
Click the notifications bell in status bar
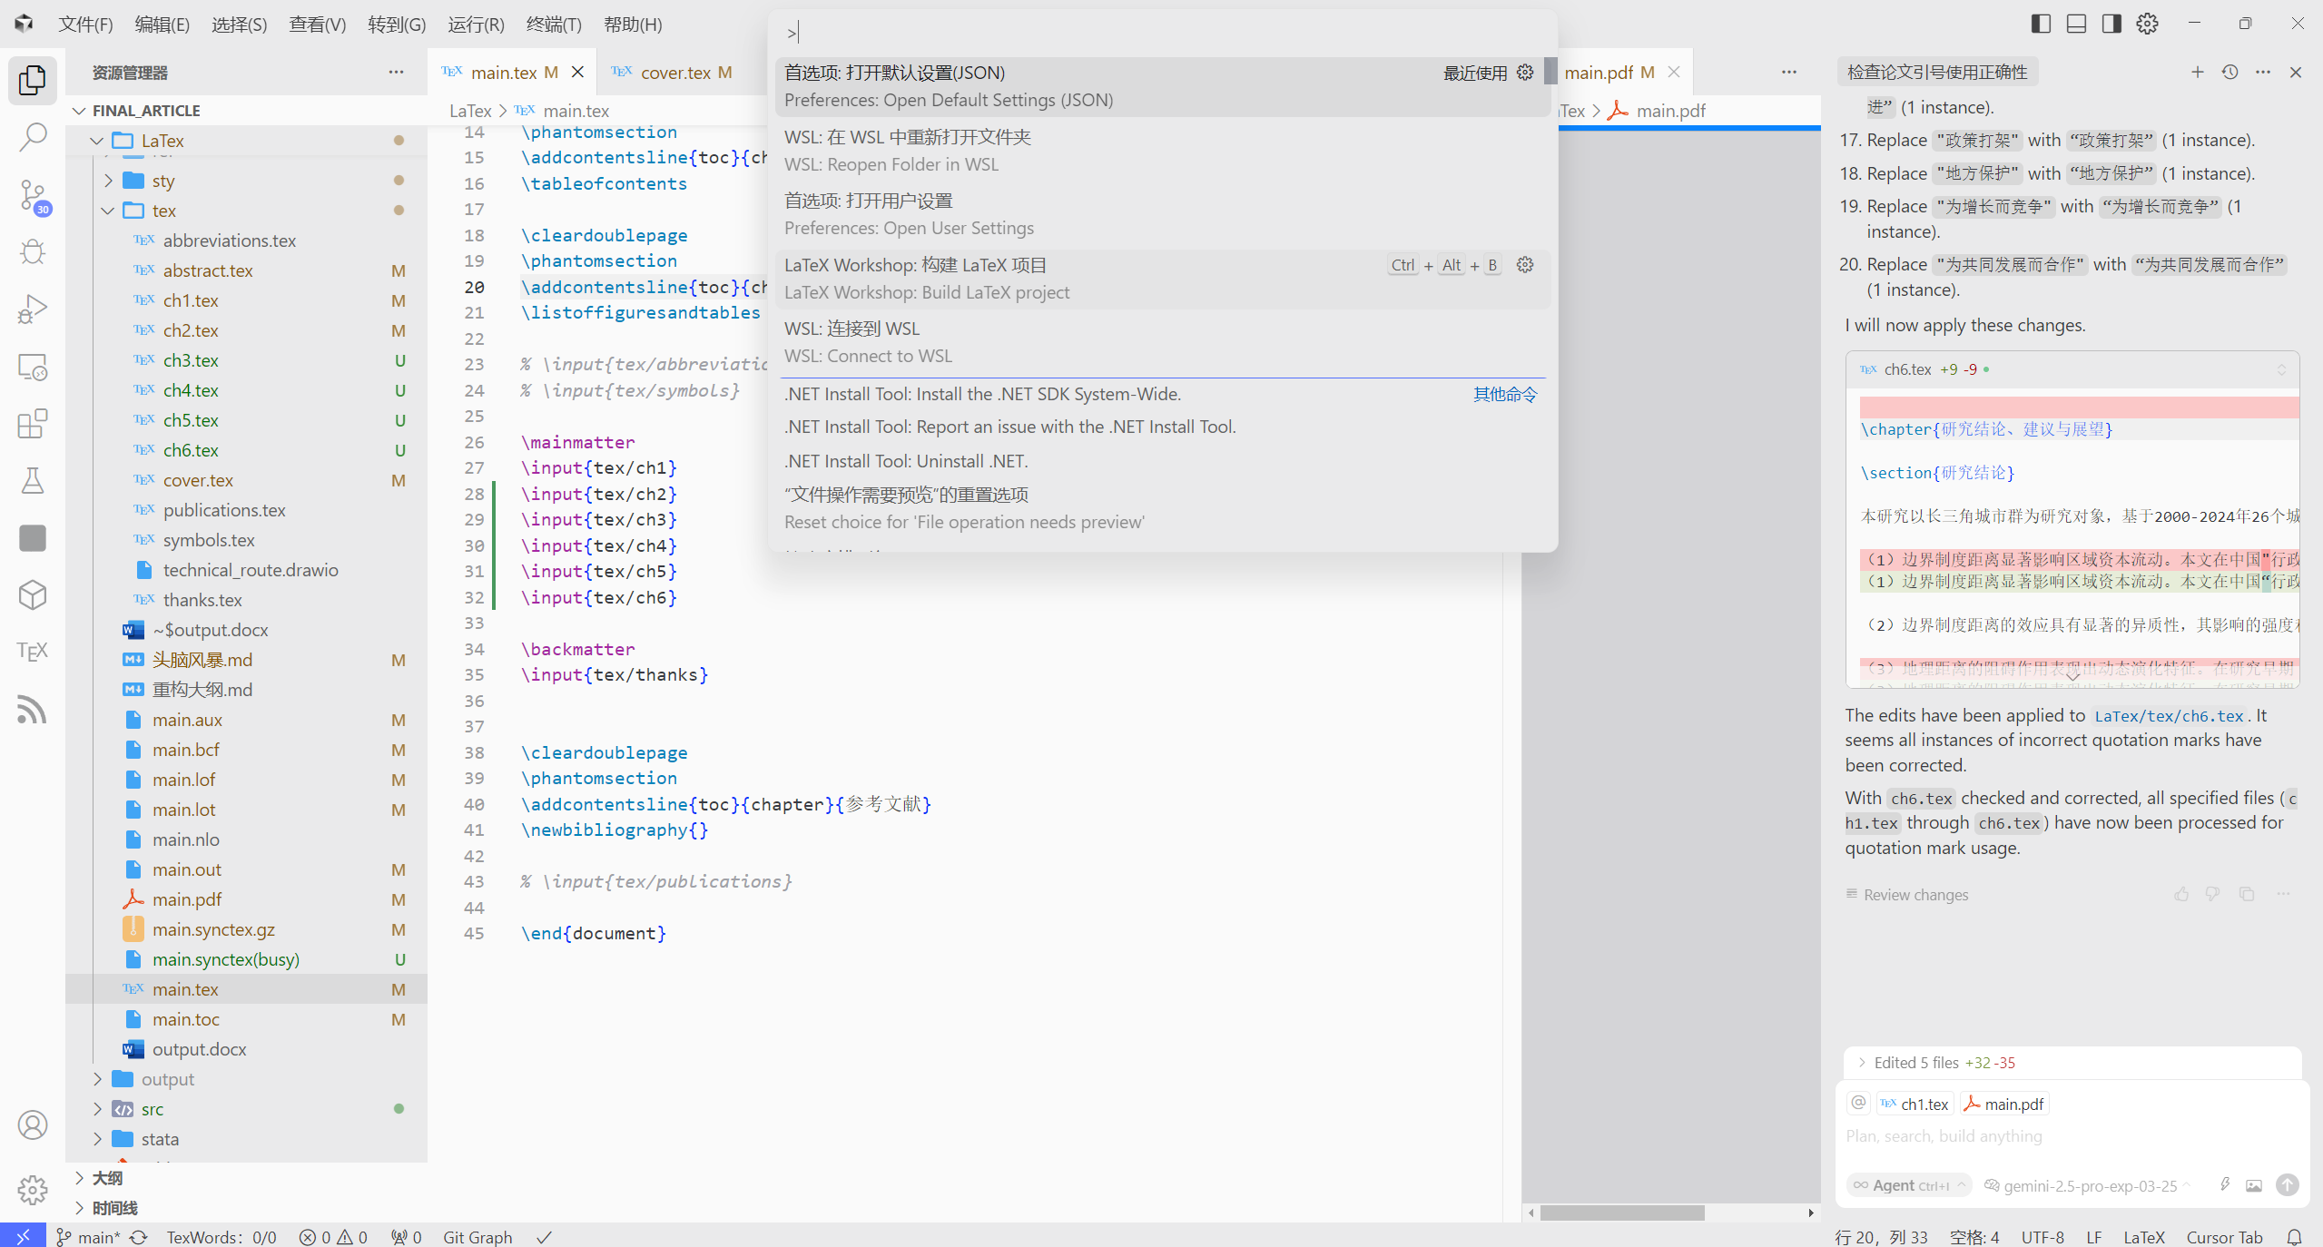tap(2294, 1237)
